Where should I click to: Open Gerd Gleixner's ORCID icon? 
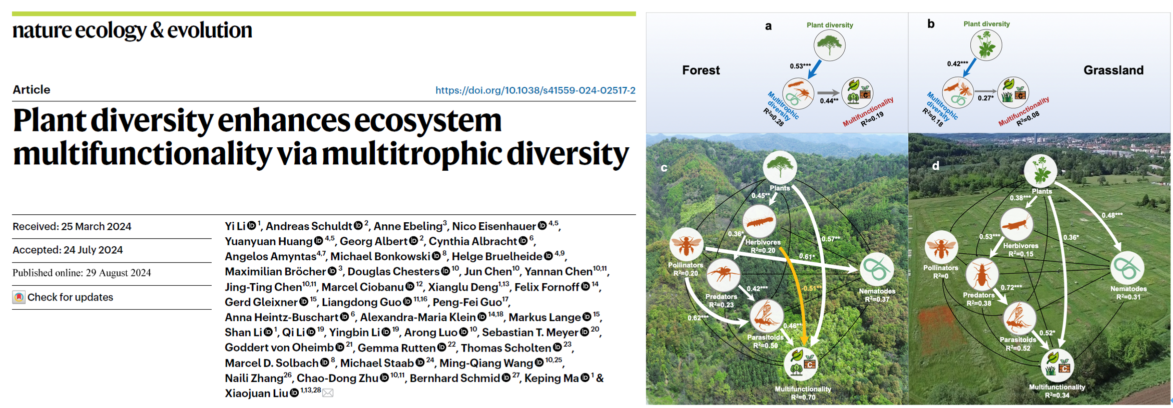click(304, 302)
